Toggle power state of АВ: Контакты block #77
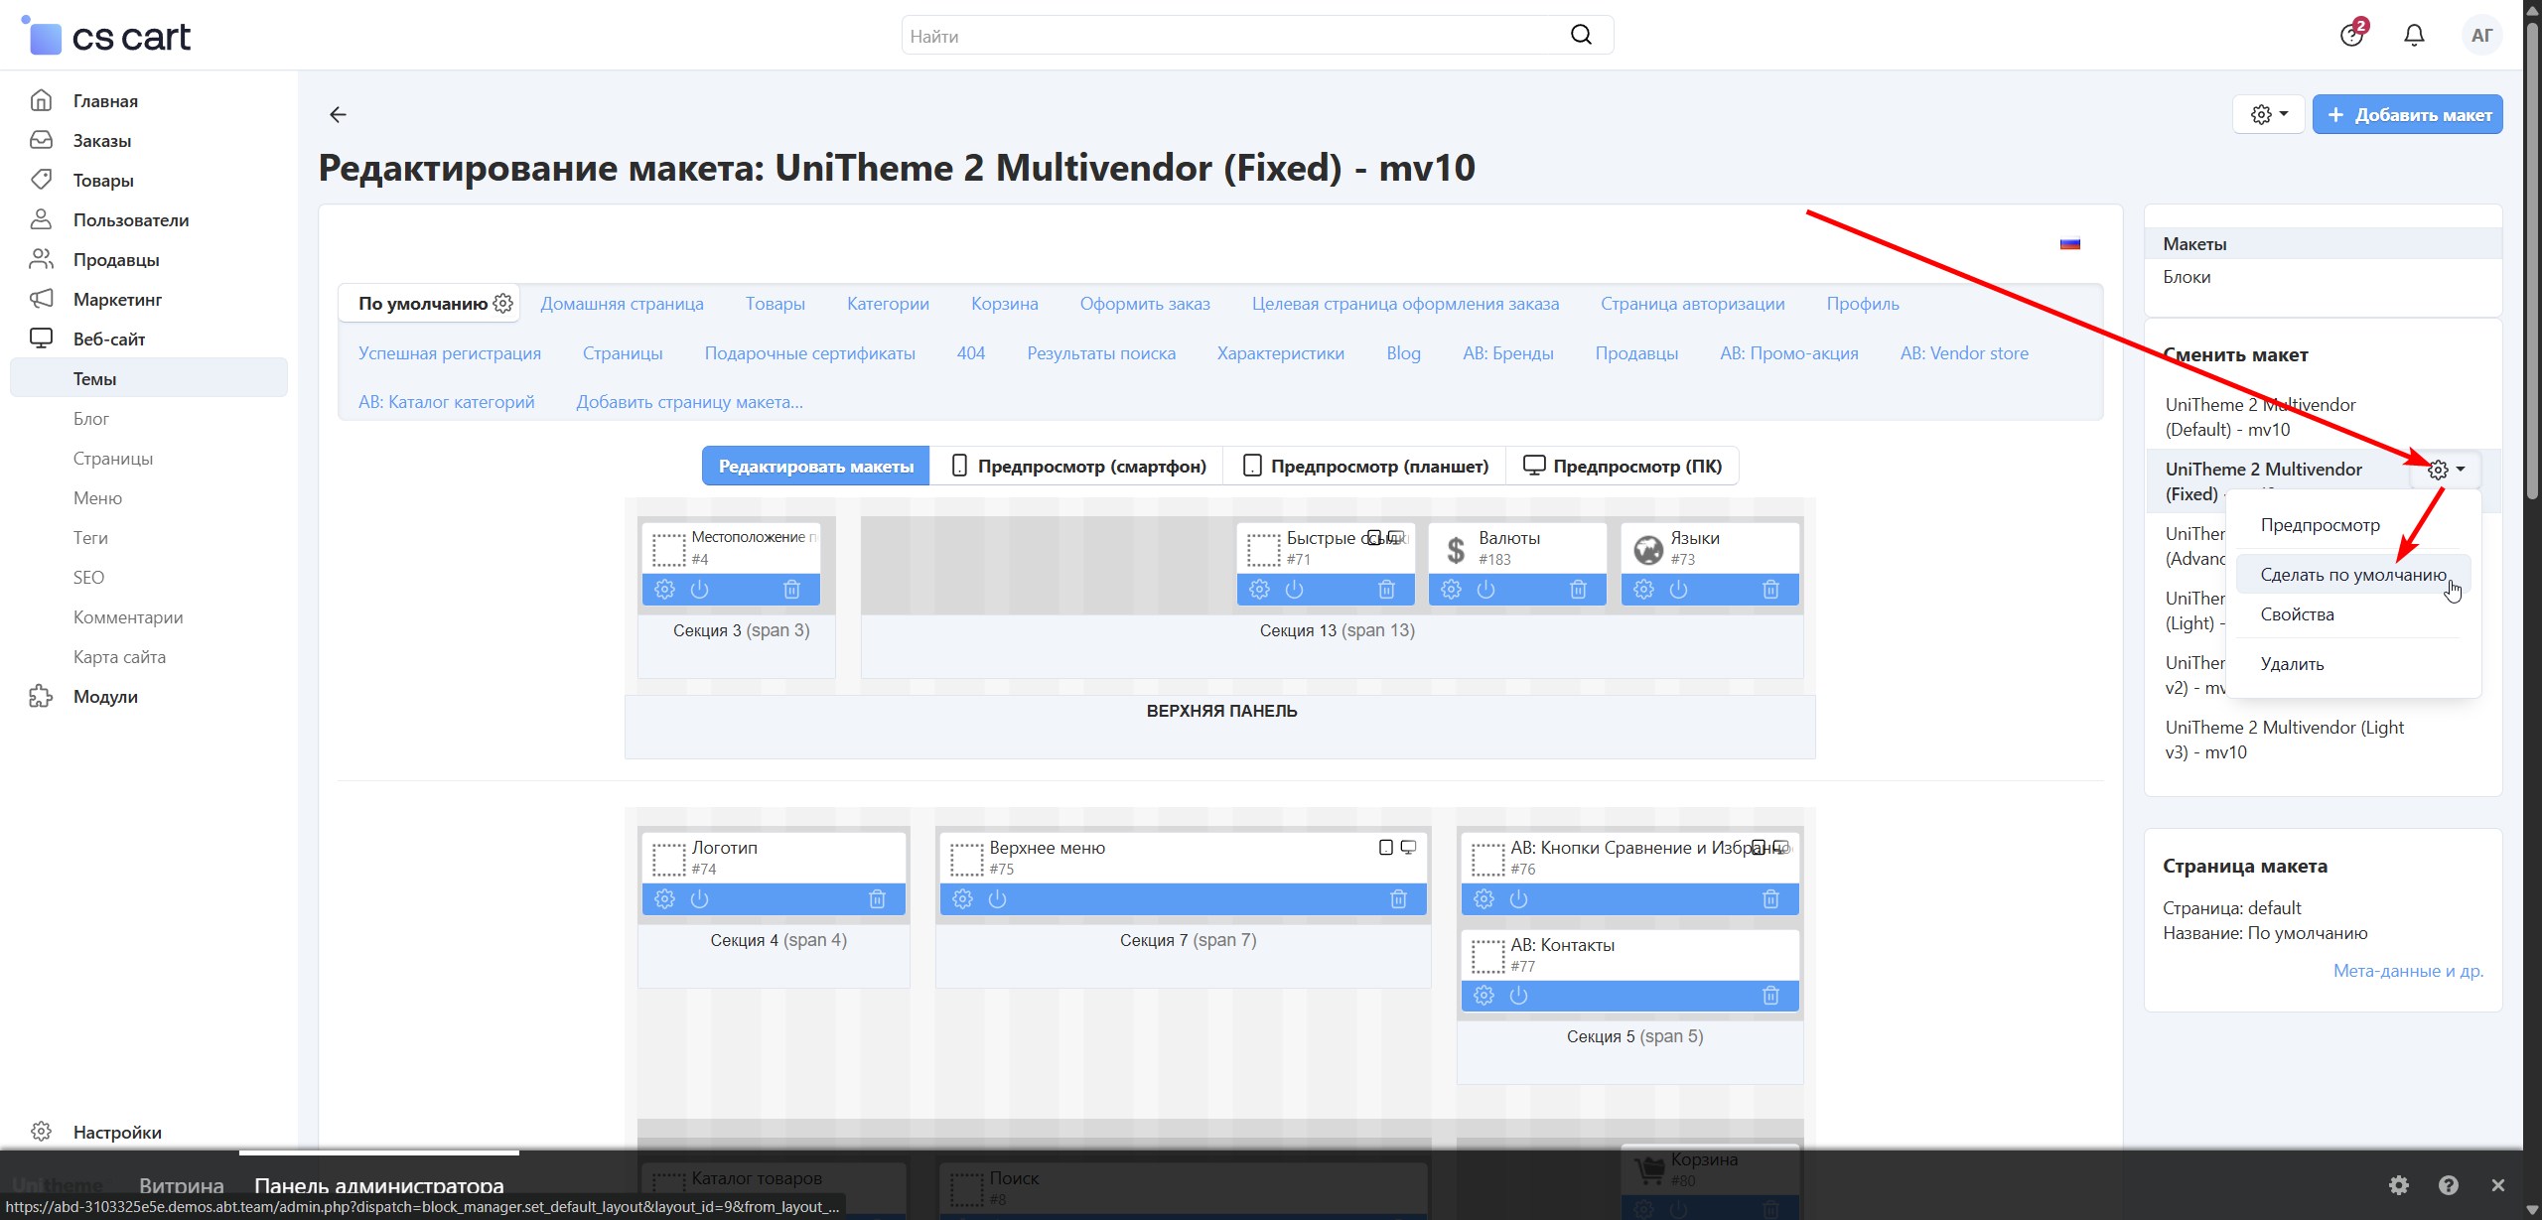Viewport: 2542px width, 1220px height. (x=1519, y=996)
